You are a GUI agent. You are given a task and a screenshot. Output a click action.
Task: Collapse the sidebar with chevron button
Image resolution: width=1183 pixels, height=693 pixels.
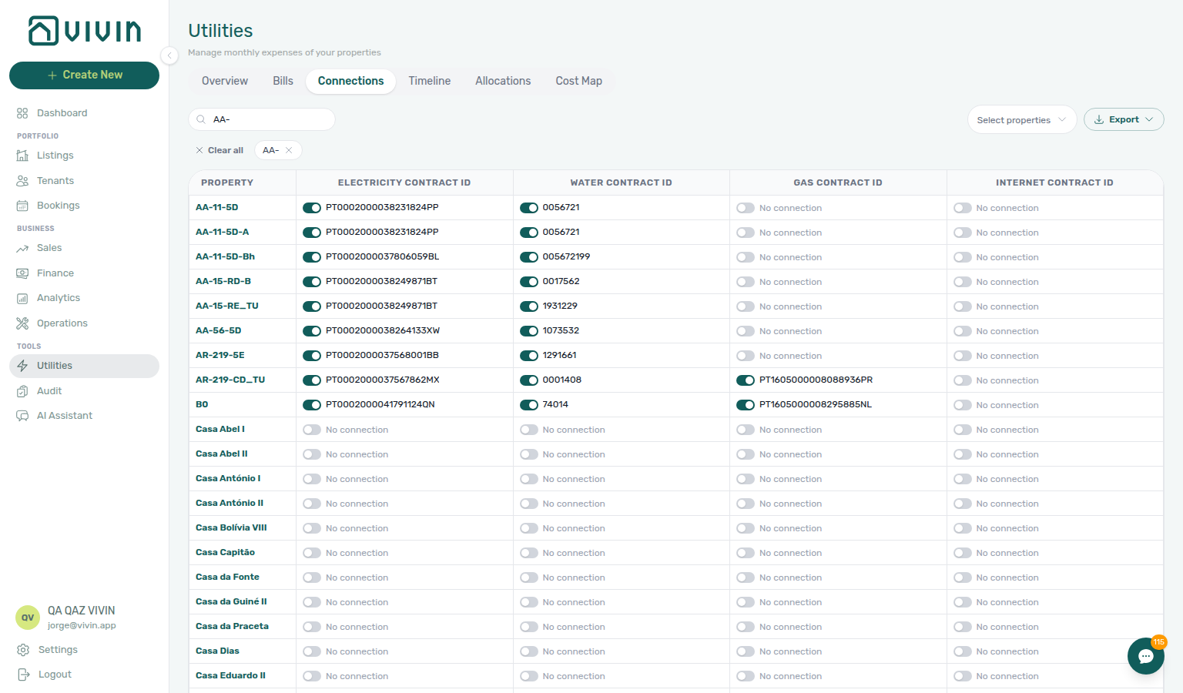[169, 55]
